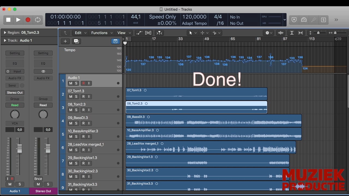Toggle Global Tracks button
Screen dimensions: 349x196
[x=115, y=41]
